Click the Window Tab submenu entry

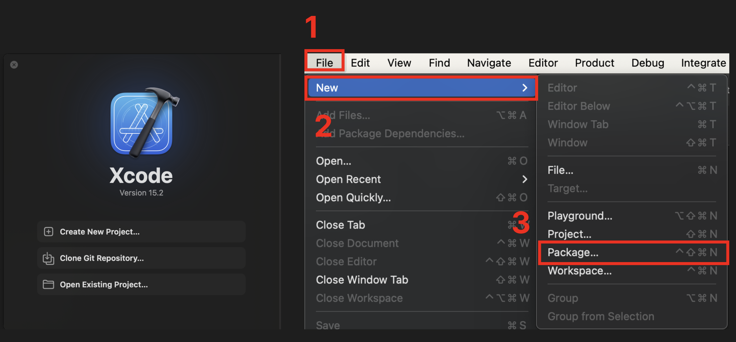[632, 124]
